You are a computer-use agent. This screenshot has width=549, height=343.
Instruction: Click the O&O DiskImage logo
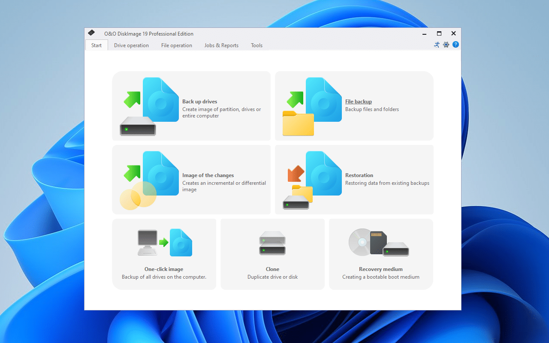(91, 33)
